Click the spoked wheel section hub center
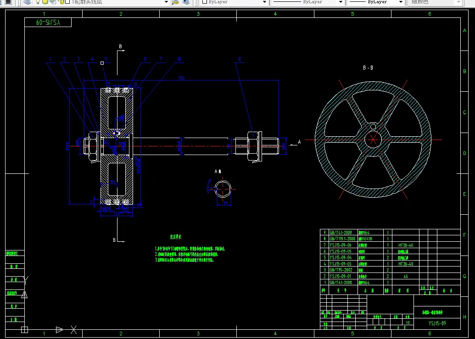The width and height of the screenshot is (475, 339). (x=373, y=139)
